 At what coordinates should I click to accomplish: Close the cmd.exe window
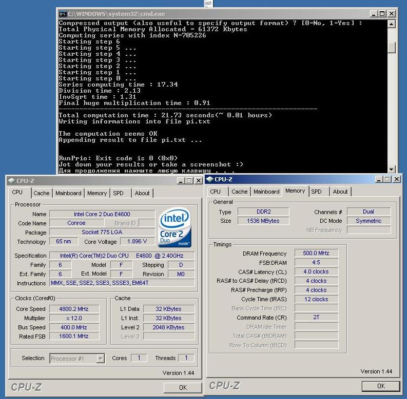pyautogui.click(x=392, y=14)
